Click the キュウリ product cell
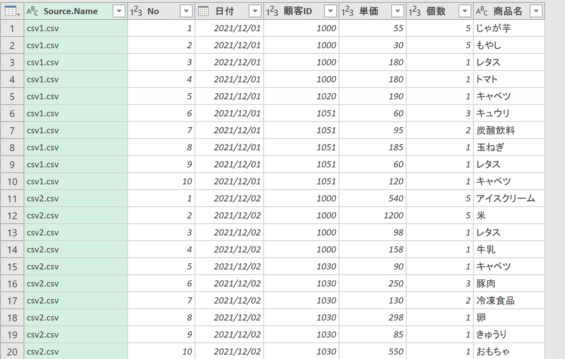This screenshot has height=359, width=565. pos(508,113)
